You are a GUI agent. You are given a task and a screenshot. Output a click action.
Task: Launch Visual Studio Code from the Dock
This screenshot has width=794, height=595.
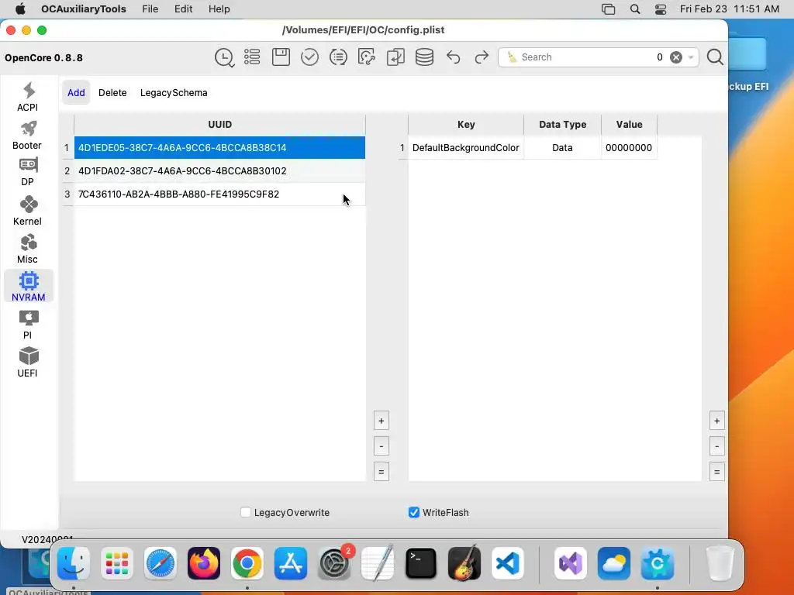[x=508, y=563]
